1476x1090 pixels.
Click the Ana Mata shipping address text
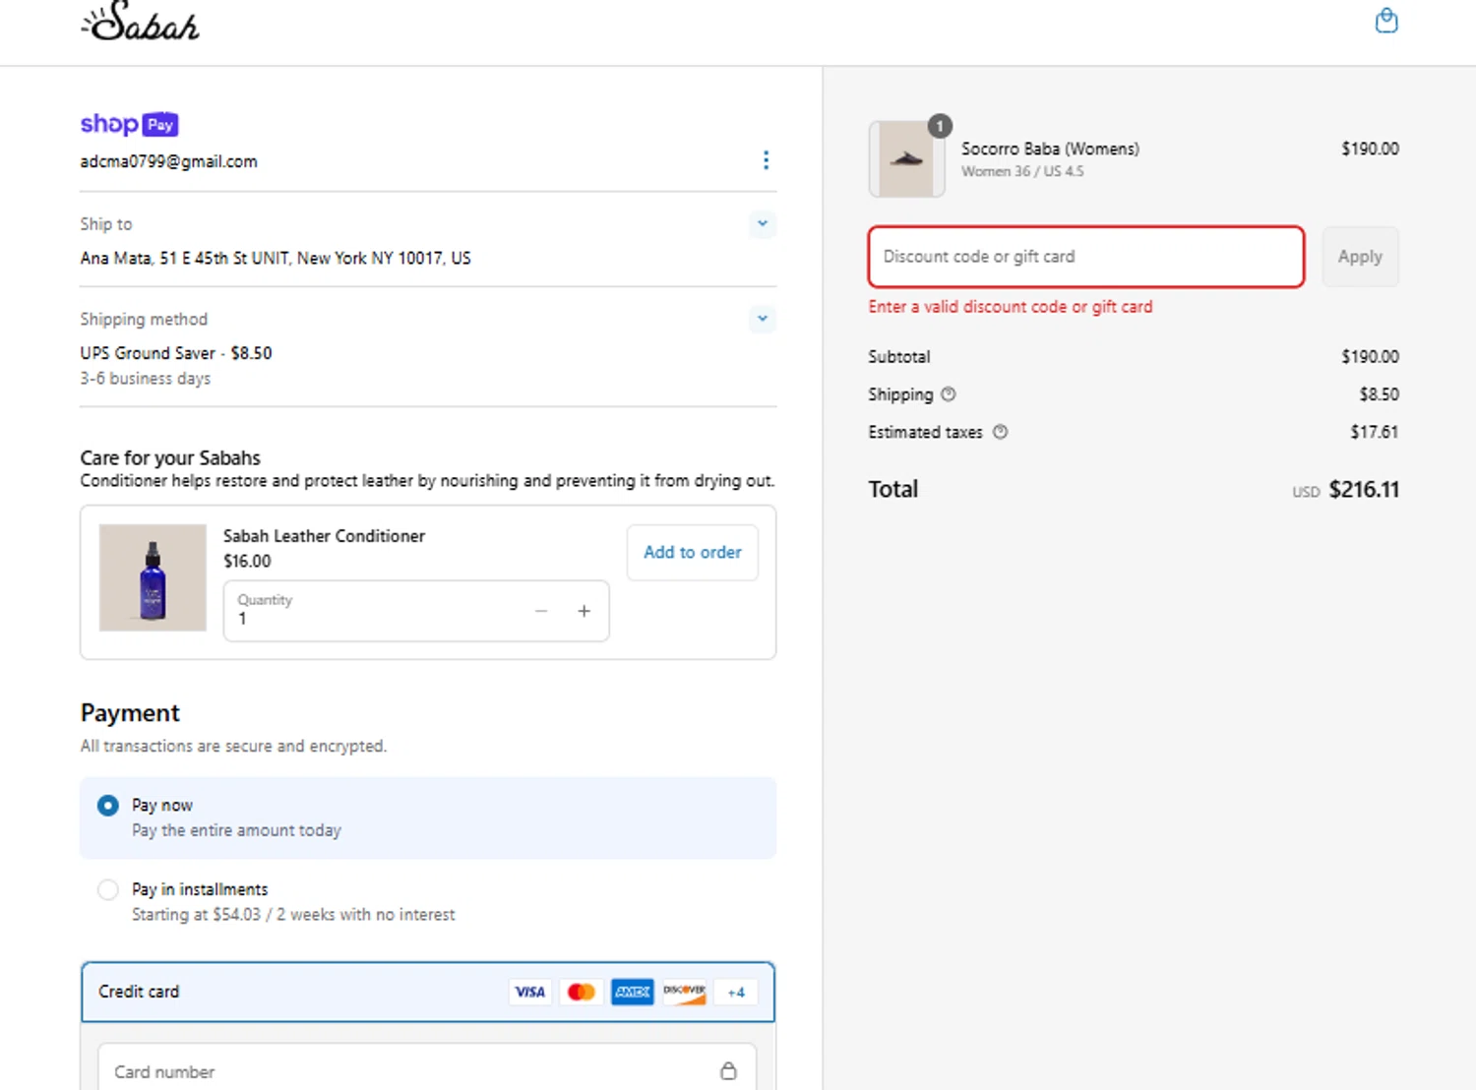point(276,258)
